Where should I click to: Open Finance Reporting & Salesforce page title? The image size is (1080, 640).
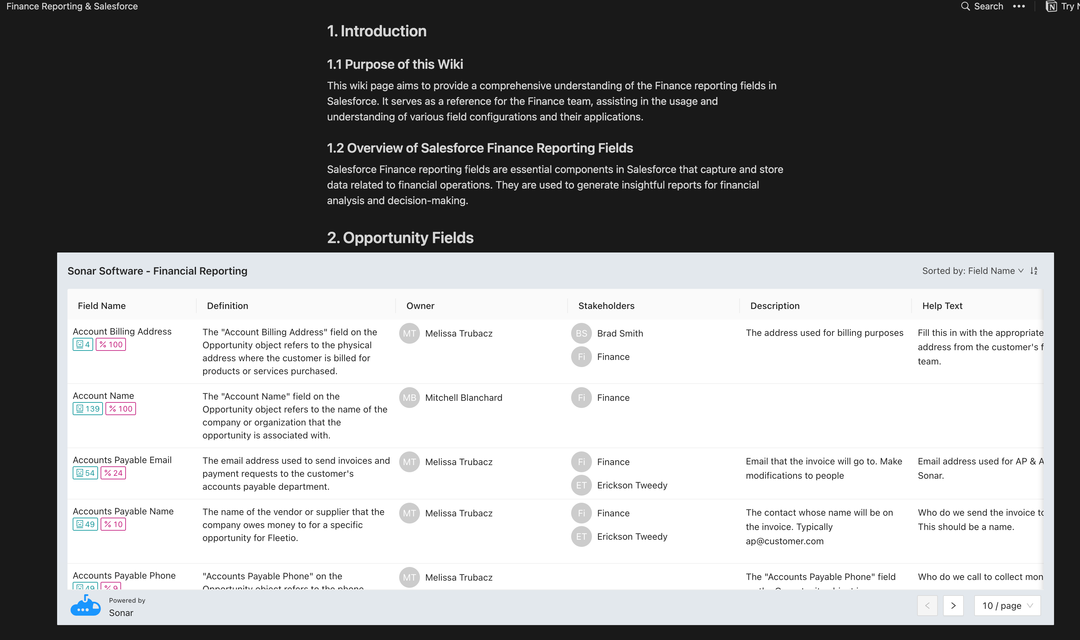(x=72, y=6)
